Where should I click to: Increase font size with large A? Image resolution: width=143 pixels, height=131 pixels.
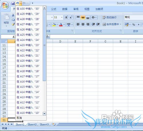66,17
